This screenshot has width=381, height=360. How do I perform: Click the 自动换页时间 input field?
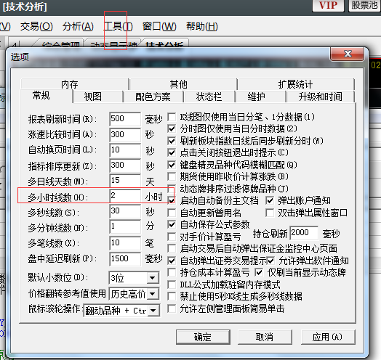125,150
